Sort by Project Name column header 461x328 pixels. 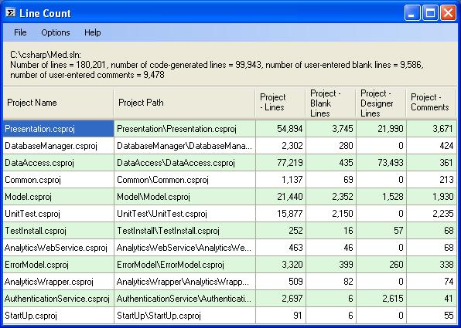tap(58, 103)
